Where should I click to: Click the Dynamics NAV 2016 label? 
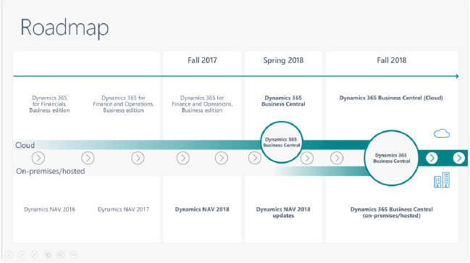(49, 209)
